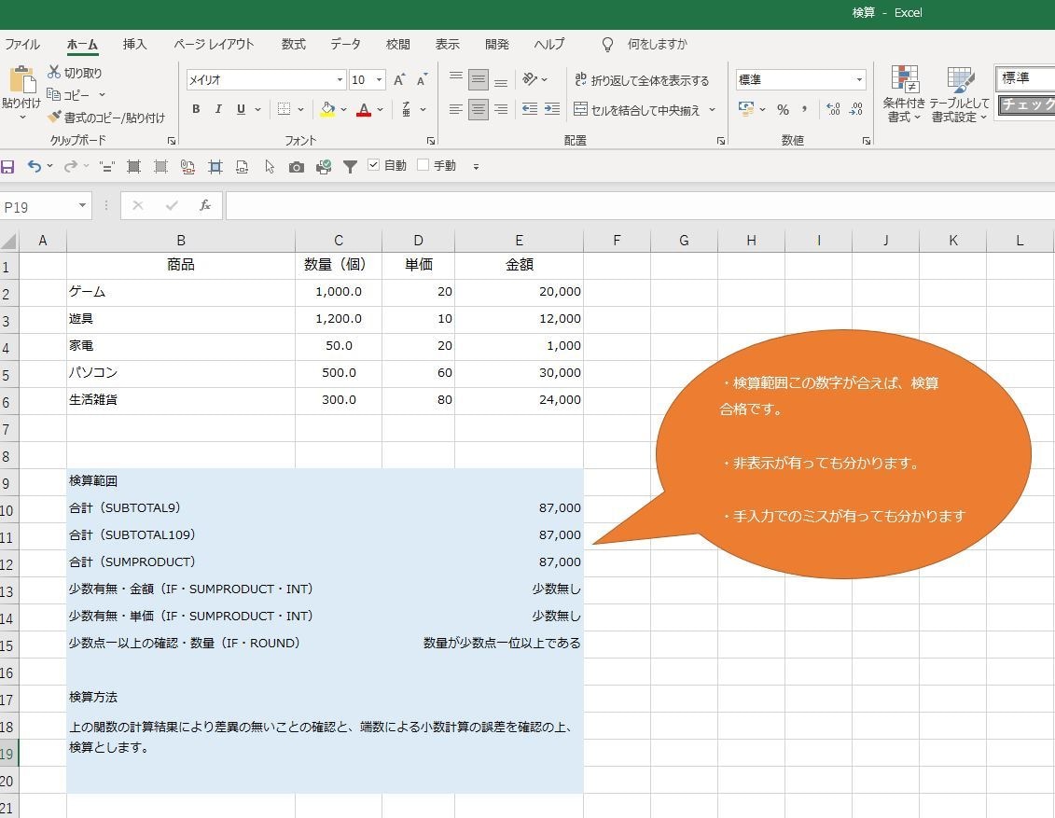Click the Borders icon
Screen dimensions: 1055x818
[x=284, y=109]
